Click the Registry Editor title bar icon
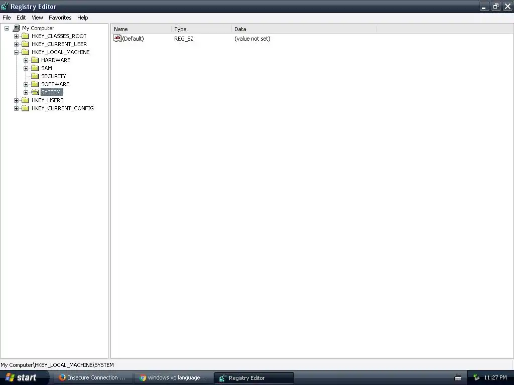This screenshot has width=514, height=385. (x=5, y=6)
